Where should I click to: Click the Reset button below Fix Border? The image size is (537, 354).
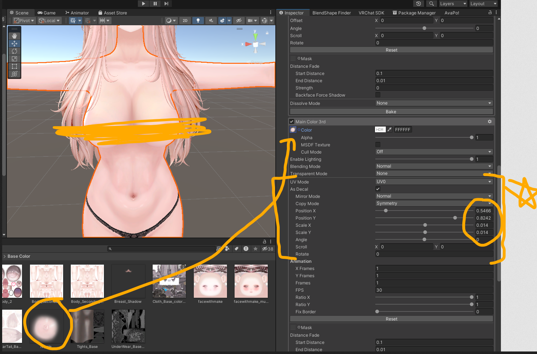[x=392, y=319]
